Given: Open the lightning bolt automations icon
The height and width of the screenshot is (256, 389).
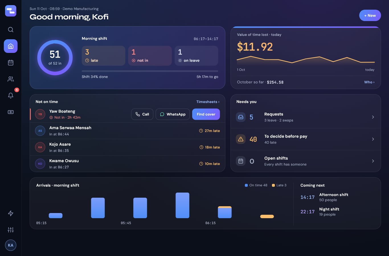Looking at the screenshot, I should click(x=11, y=213).
